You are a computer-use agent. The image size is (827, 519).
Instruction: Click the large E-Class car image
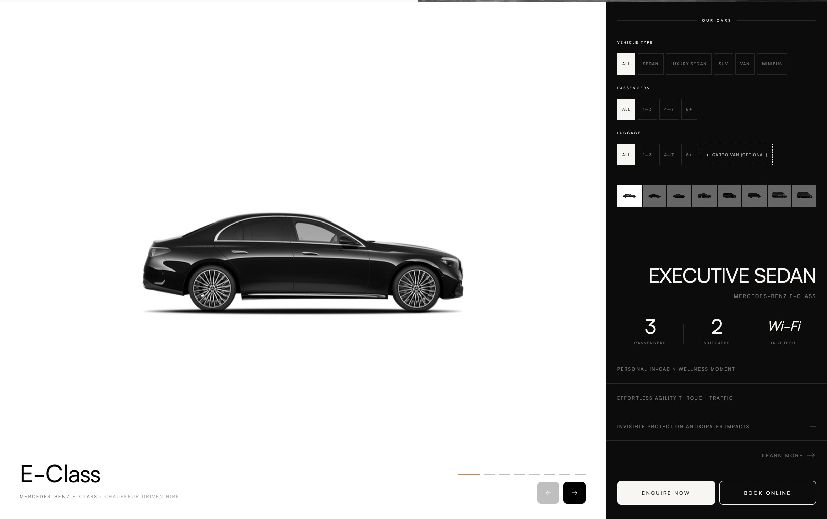[x=302, y=263]
